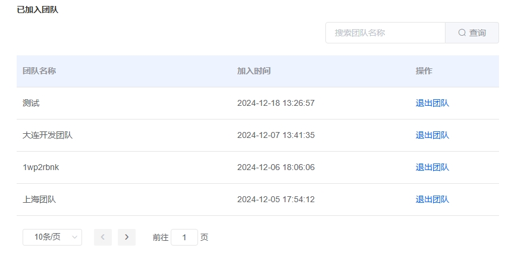Focus the 搜索团队名称 search field

click(x=385, y=33)
